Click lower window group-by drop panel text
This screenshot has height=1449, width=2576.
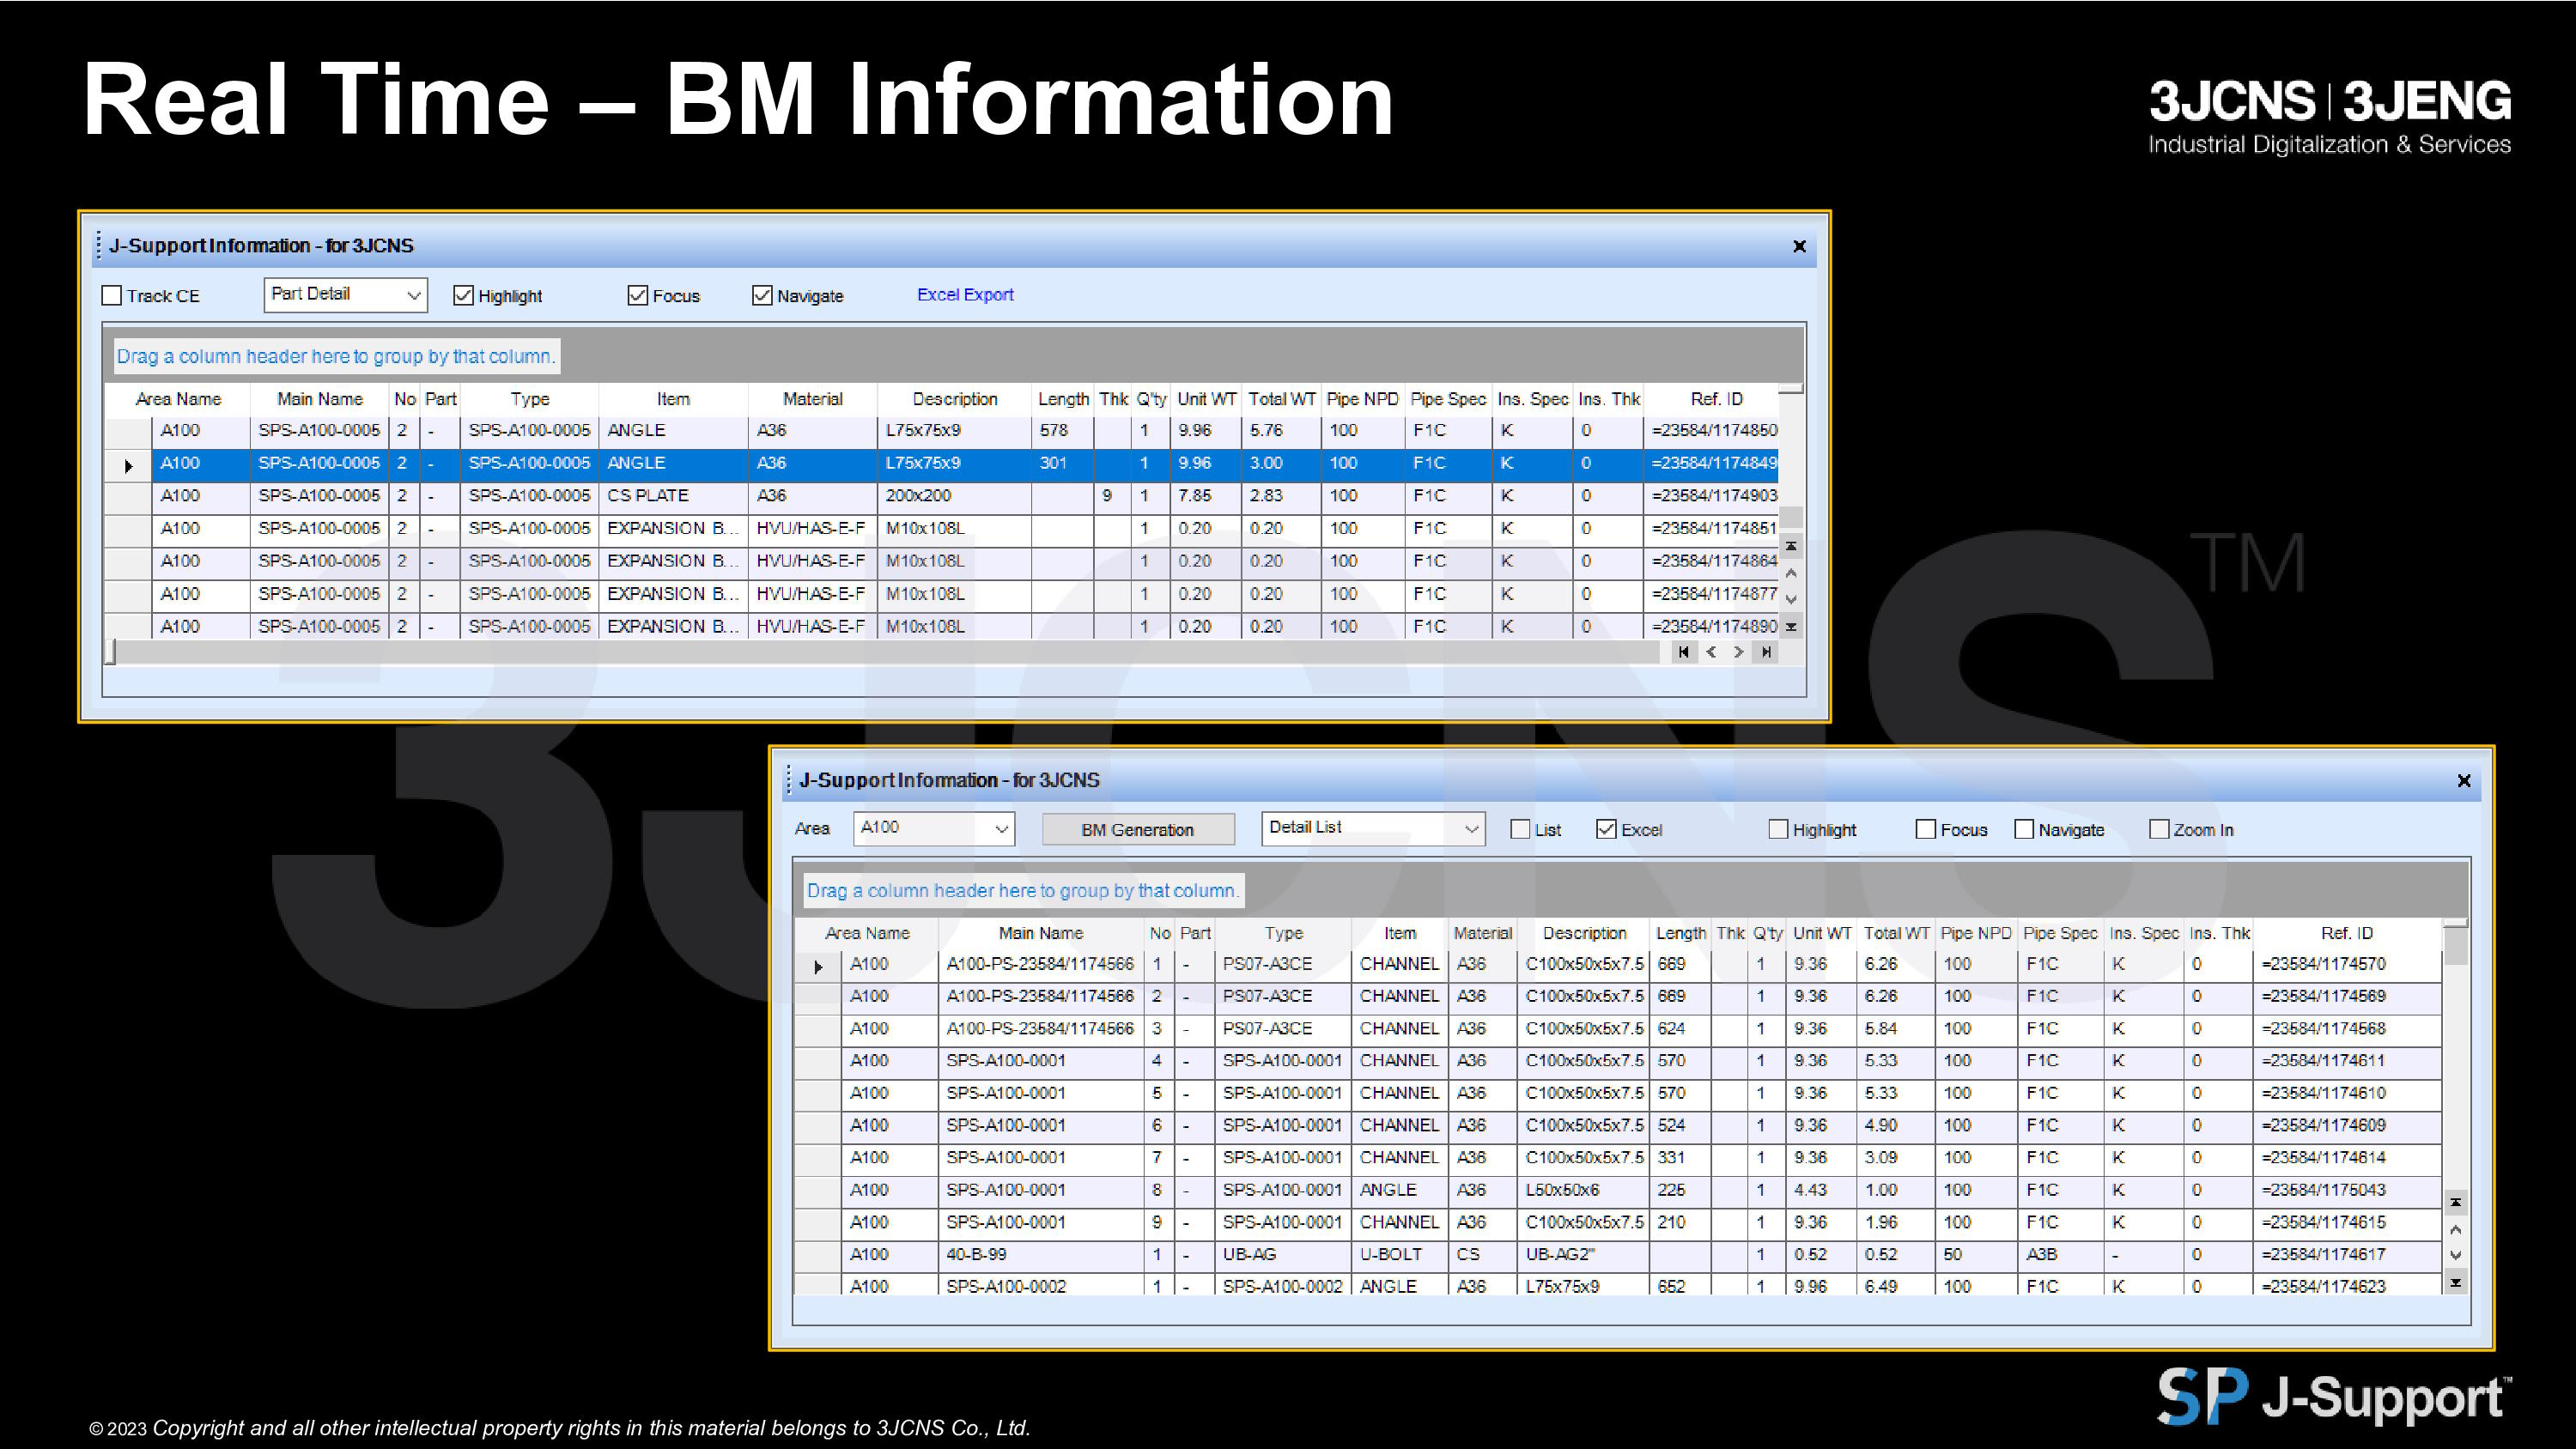1023,890
